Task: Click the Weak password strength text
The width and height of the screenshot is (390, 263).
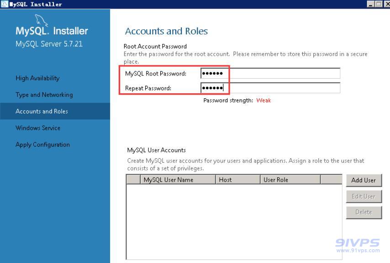Action: click(264, 100)
